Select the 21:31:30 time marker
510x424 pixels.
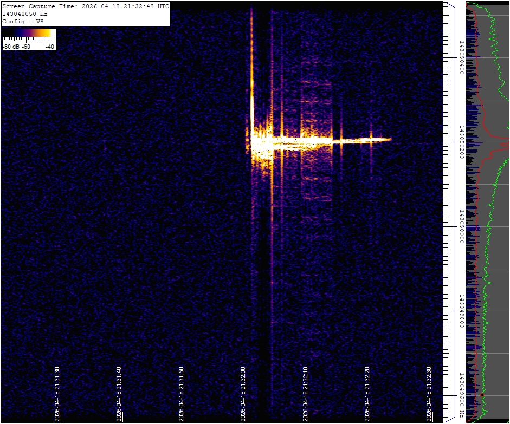click(57, 394)
